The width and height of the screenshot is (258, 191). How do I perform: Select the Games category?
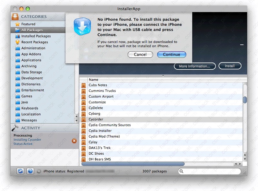pyautogui.click(x=26, y=96)
